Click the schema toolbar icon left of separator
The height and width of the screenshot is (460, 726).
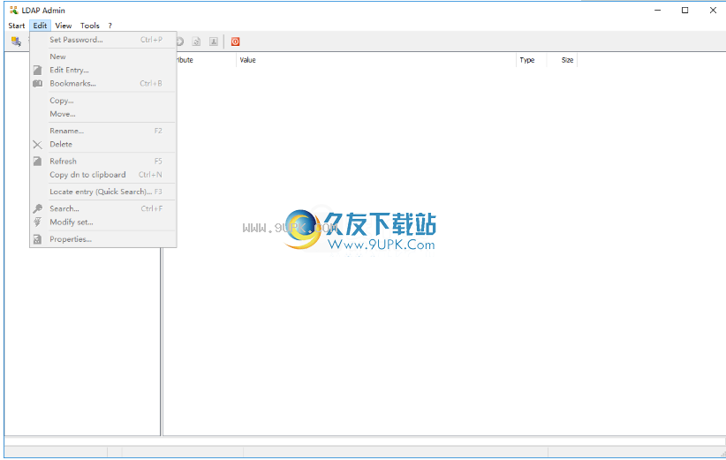[x=214, y=41]
